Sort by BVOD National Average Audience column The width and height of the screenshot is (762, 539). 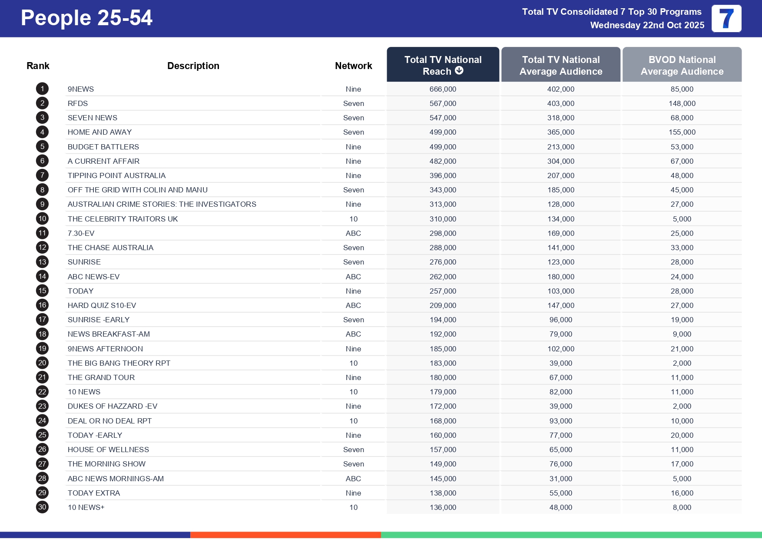682,65
